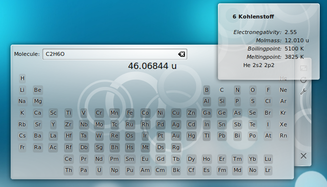Click the Molecule formula input field
The width and height of the screenshot is (327, 187).
[x=115, y=54]
